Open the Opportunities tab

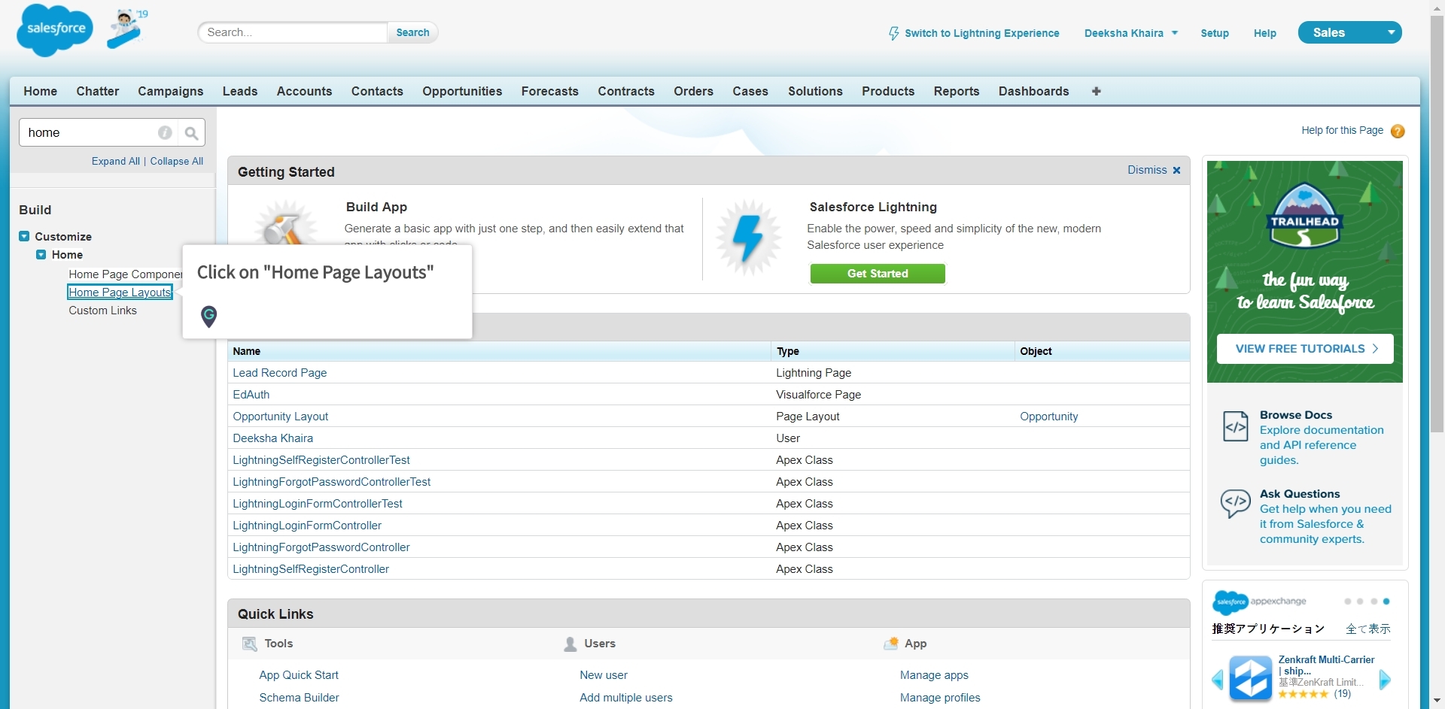pos(462,91)
